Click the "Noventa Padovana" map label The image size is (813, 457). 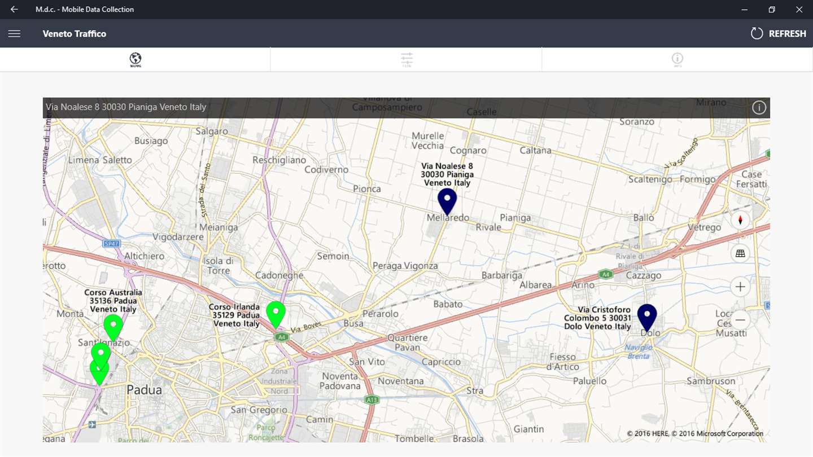[340, 381]
